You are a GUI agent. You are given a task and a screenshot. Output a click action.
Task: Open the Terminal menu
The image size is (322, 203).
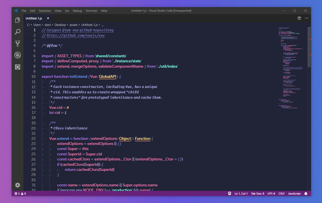(91, 11)
